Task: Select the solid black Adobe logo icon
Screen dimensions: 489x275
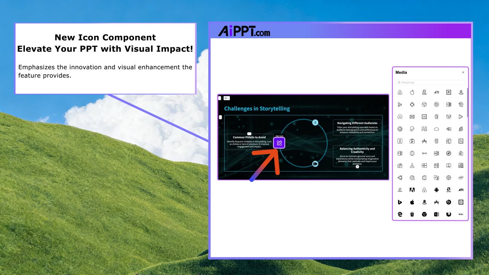Action: [x=412, y=190]
